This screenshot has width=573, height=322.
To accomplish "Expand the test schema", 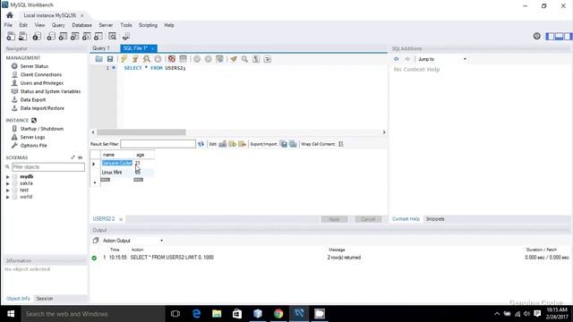I will [x=8, y=191].
